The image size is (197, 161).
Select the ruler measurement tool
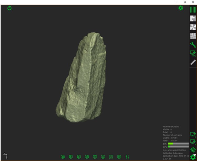193,62
